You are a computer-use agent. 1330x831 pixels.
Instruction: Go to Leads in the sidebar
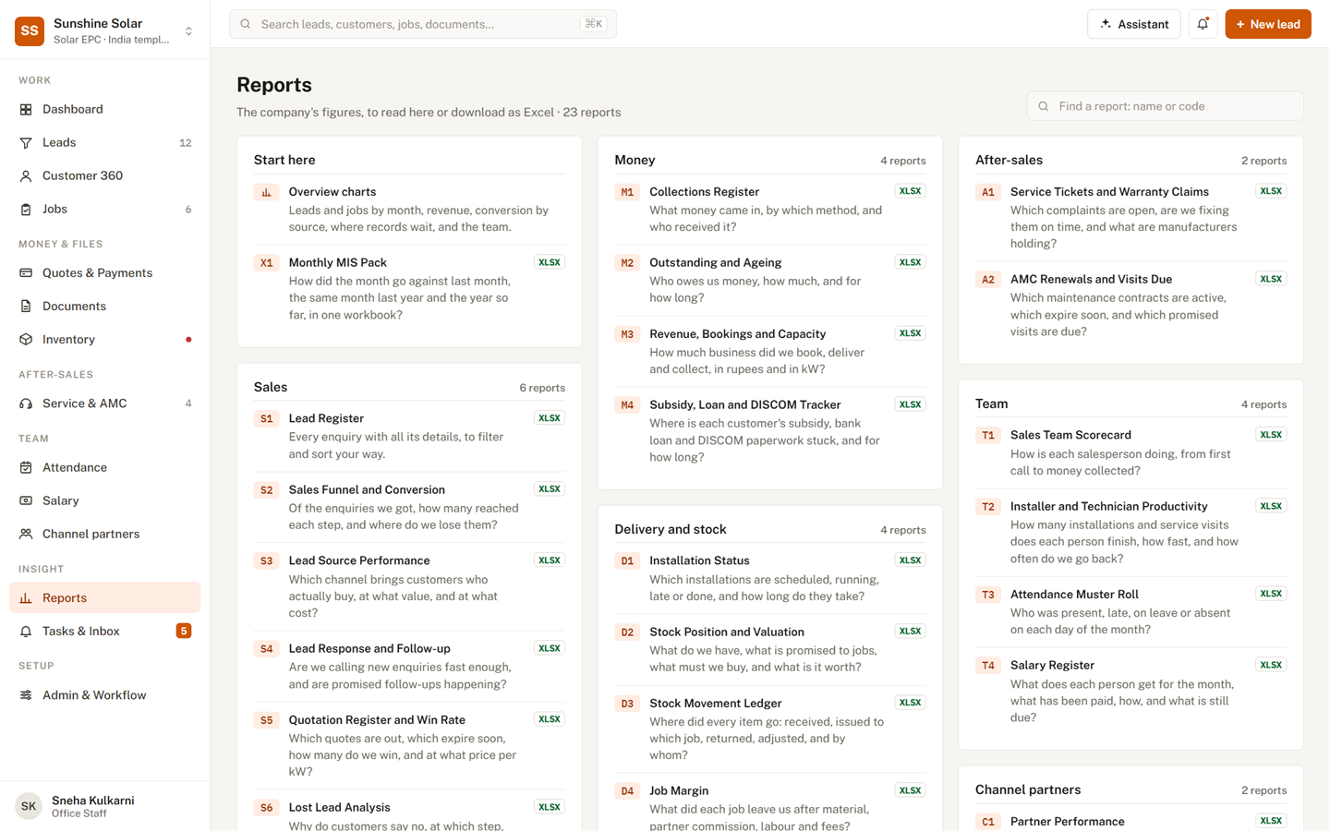(104, 142)
